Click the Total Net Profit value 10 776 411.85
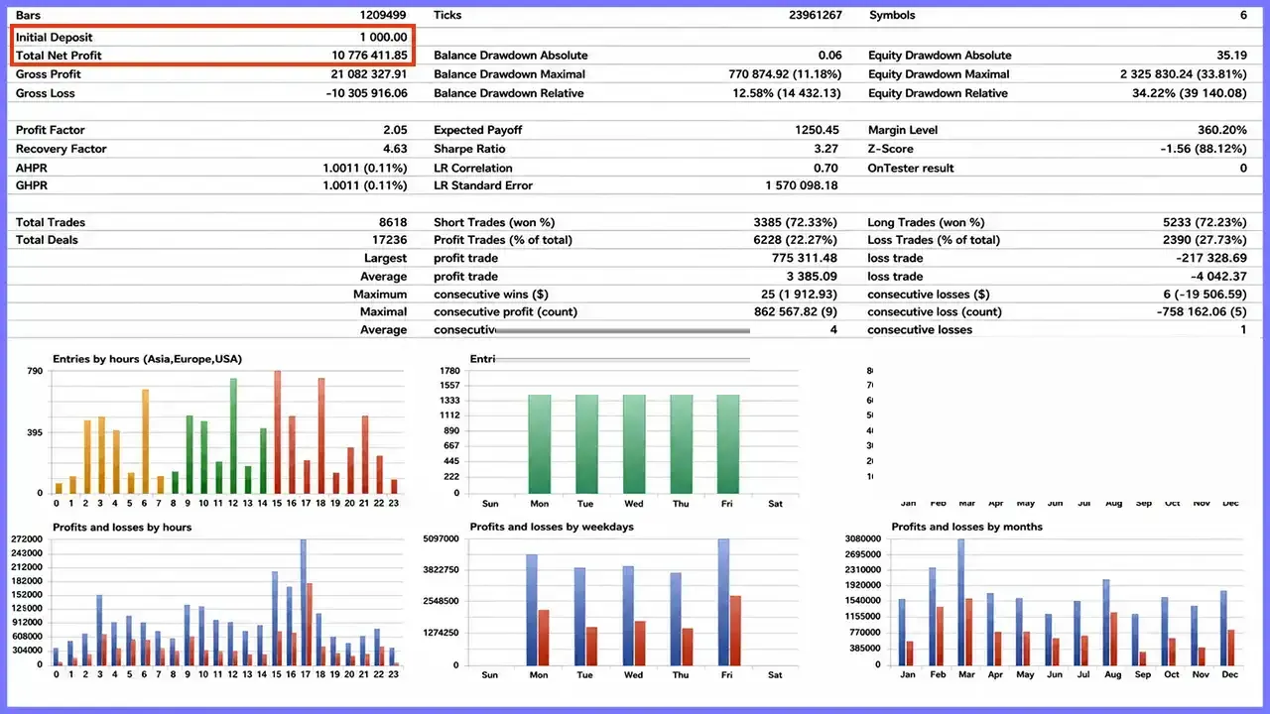This screenshot has width=1270, height=714. coord(369,56)
